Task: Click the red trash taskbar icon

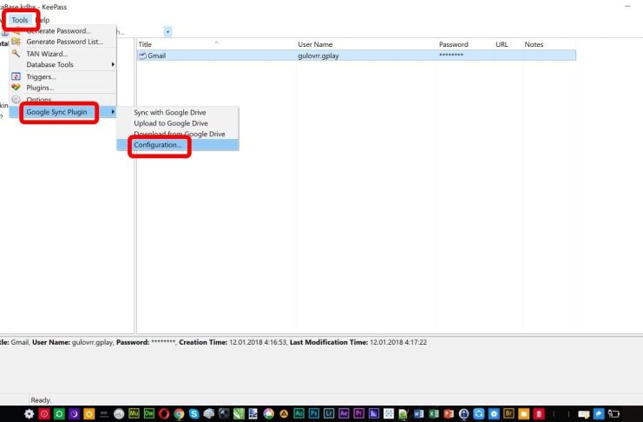Action: point(539,413)
